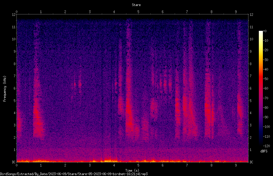This screenshot has height=176, width=273.
Task: Click the "9" tick on the top time axis
Action: 236,12
